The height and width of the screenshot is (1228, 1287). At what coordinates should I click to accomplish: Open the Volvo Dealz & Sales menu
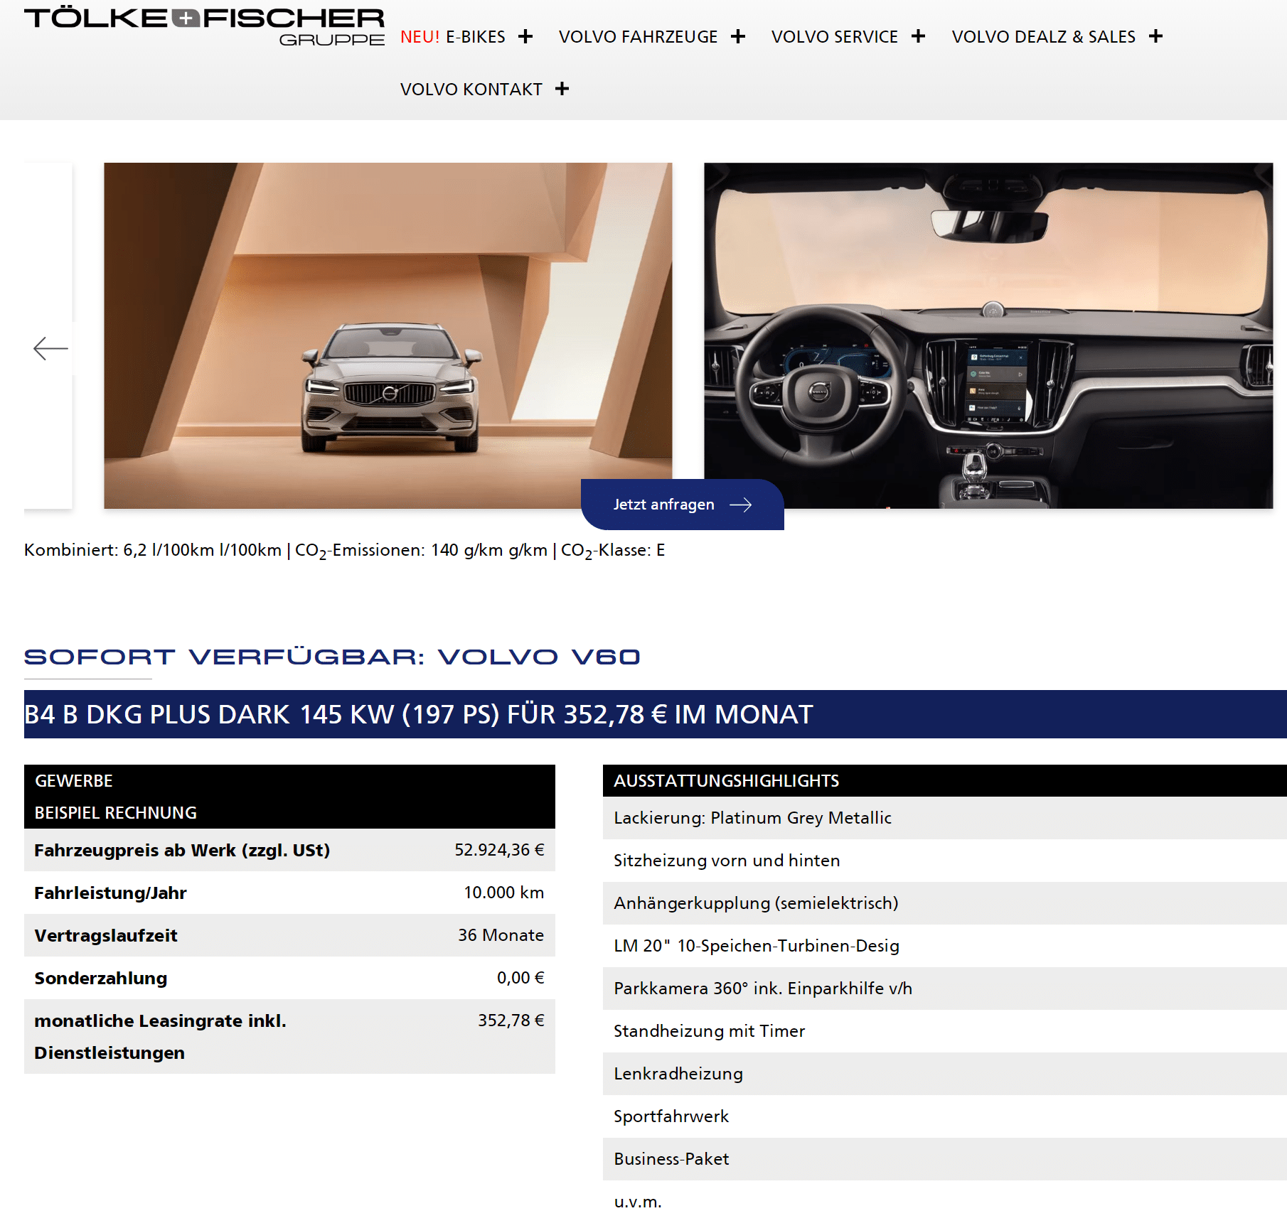1044,37
